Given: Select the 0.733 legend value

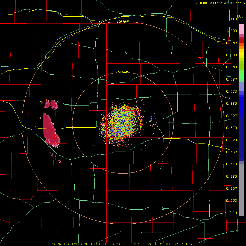Looking at the screenshot, I should [232, 92].
